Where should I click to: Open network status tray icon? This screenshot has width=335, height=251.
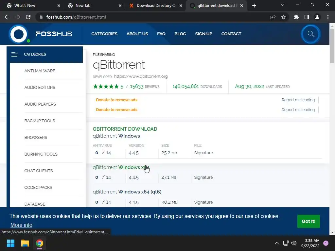pos(286,243)
